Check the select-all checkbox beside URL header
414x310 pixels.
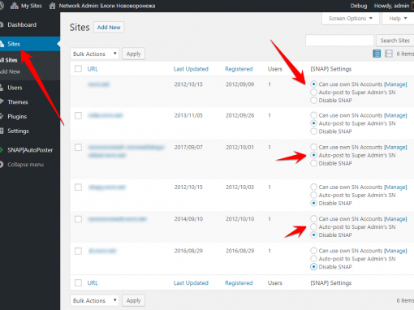(x=78, y=69)
